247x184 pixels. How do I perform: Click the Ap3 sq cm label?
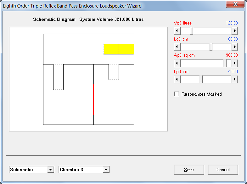(x=184, y=55)
